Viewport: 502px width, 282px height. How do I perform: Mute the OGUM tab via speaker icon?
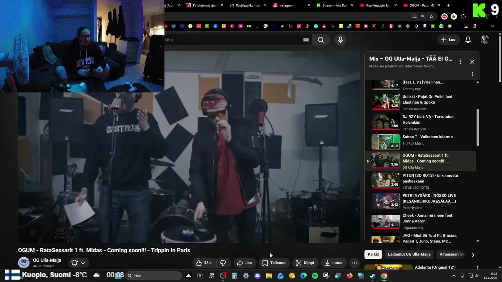(433, 5)
